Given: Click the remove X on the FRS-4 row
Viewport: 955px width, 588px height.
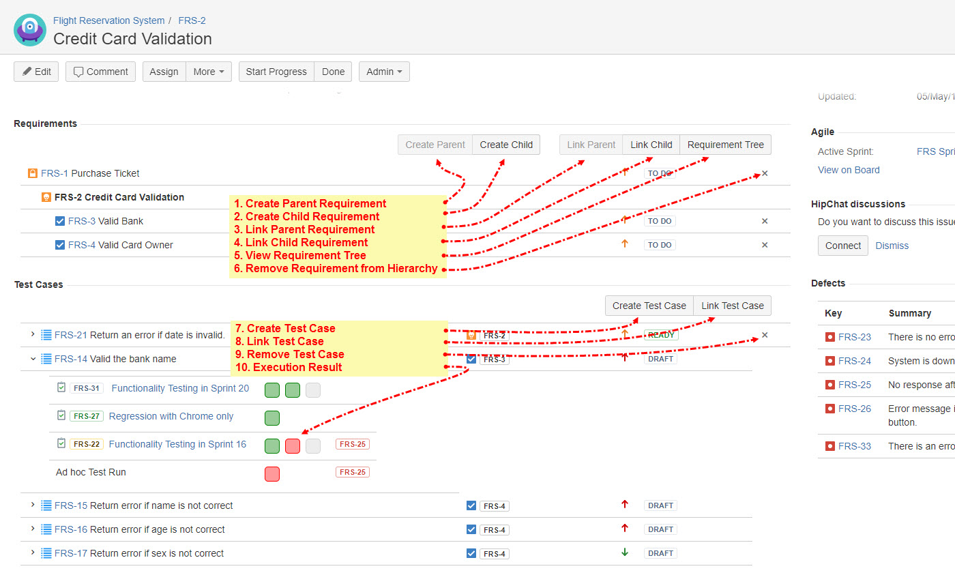Looking at the screenshot, I should click(765, 245).
